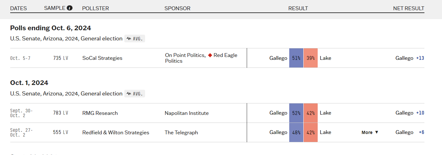442x155 pixels.
Task: Click the POLLSTER column header
Action: coord(96,8)
